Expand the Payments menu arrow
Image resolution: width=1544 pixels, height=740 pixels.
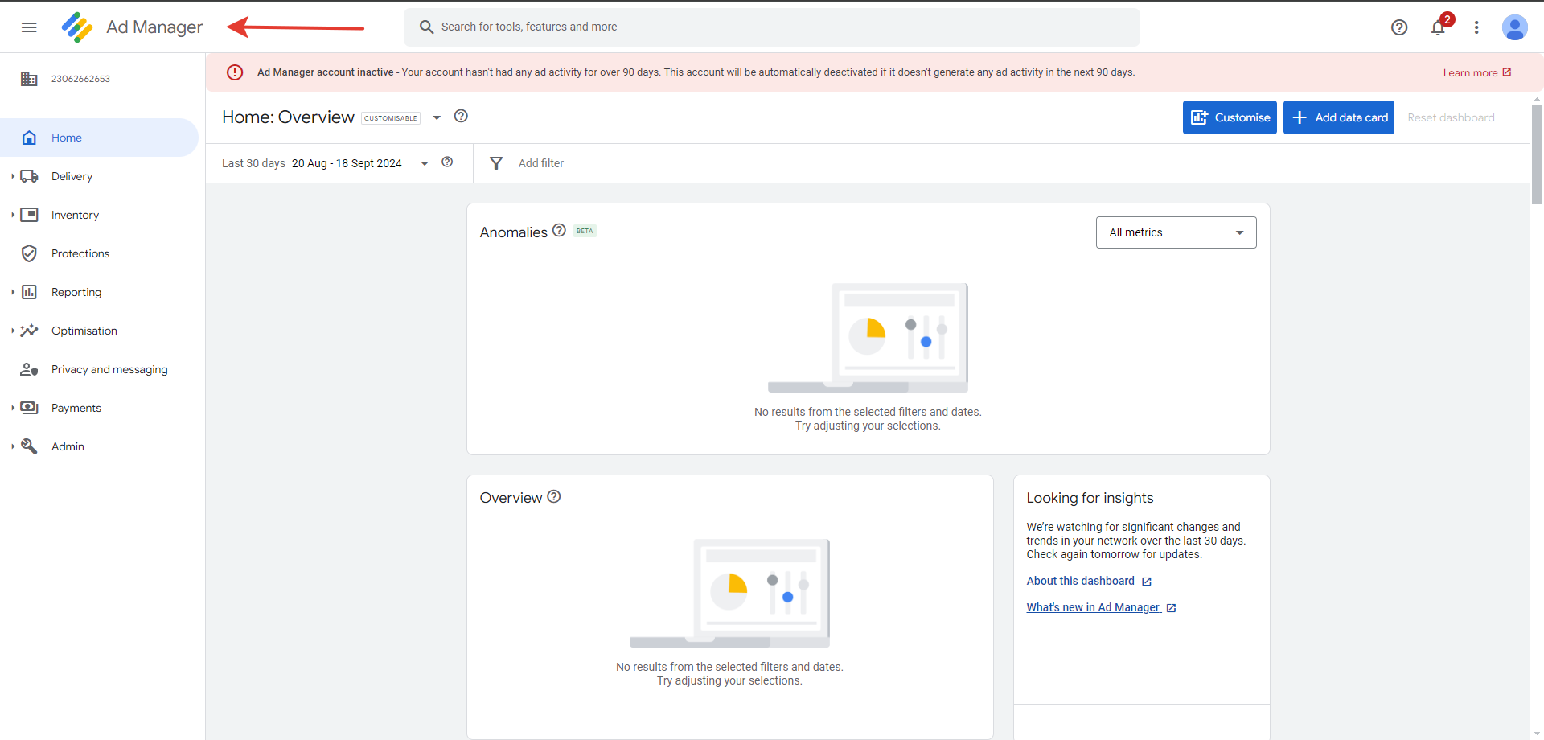click(x=13, y=408)
